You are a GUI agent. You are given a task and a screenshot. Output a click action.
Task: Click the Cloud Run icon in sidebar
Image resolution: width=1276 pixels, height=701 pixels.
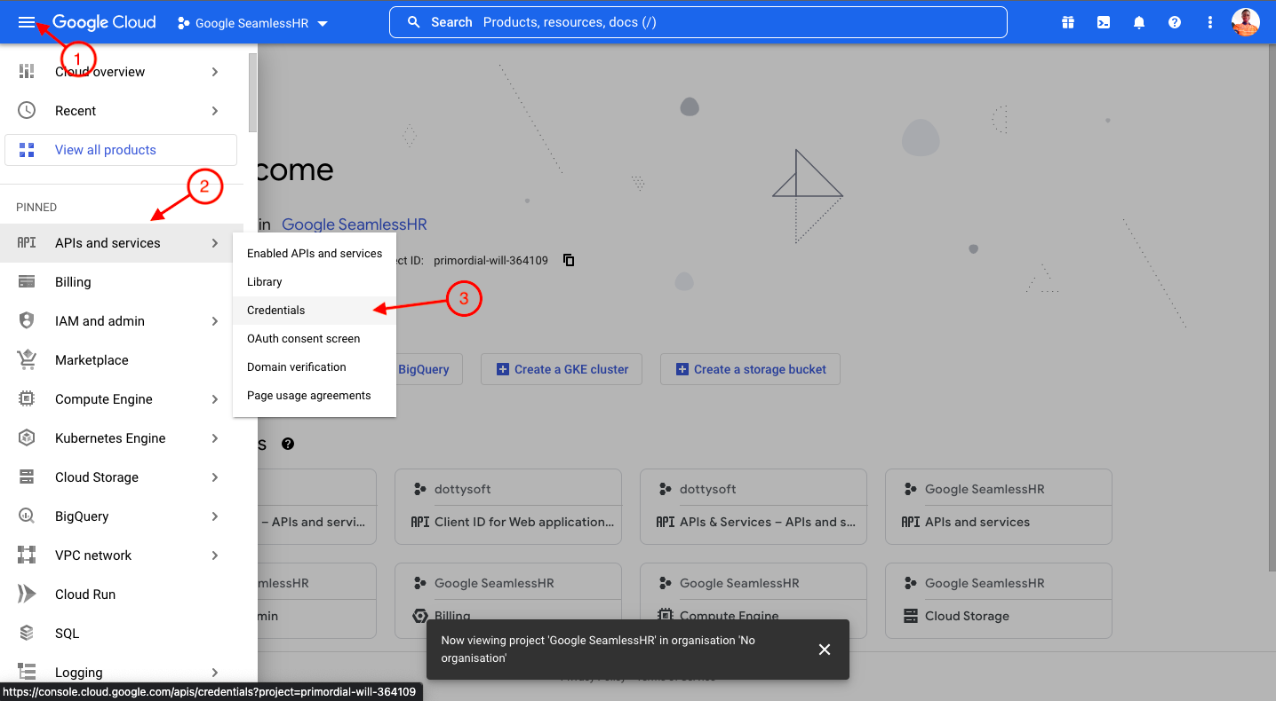(x=27, y=595)
